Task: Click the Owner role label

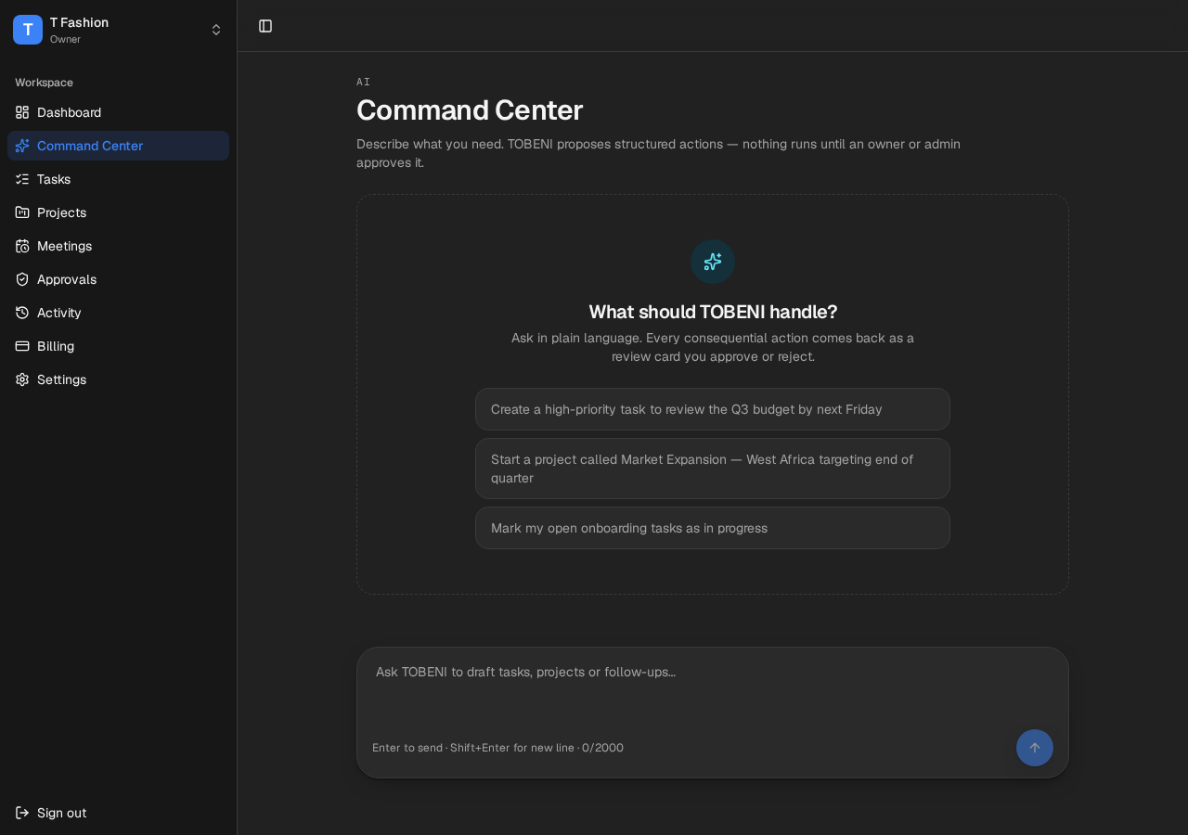Action: pyautogui.click(x=65, y=39)
